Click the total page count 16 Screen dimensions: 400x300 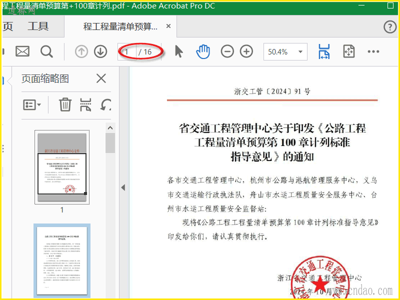tap(147, 52)
